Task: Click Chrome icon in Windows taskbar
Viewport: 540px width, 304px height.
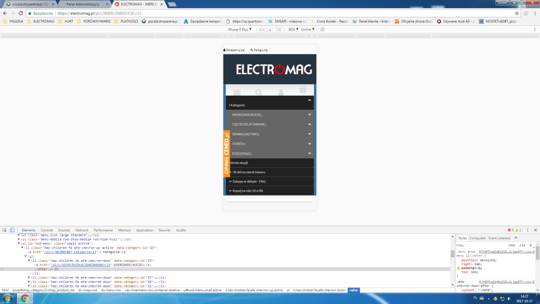Action: tap(25, 298)
